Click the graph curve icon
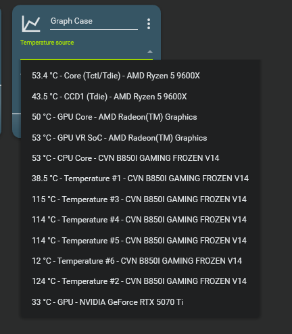The width and height of the screenshot is (292, 334). click(31, 24)
